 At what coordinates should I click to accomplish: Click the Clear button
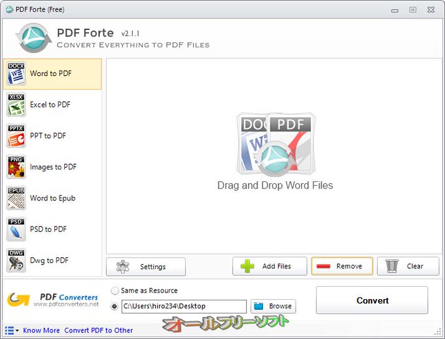[x=408, y=266]
